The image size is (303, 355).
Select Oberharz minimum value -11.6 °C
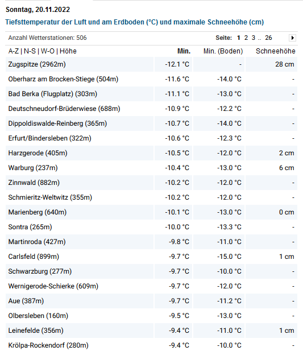pos(177,79)
